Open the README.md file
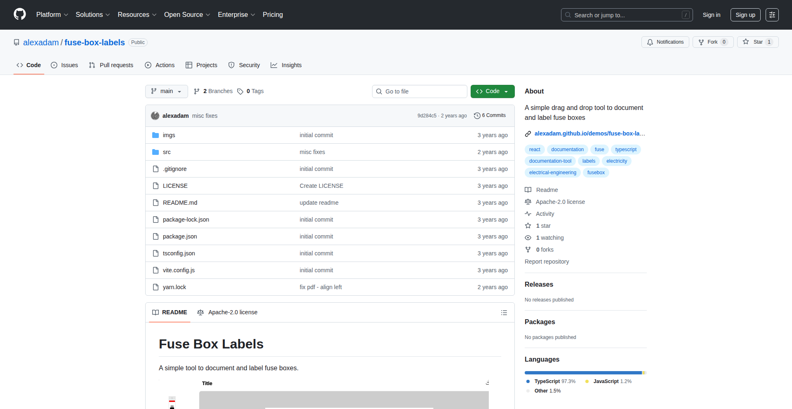Screen dimensions: 792x409 (x=180, y=203)
